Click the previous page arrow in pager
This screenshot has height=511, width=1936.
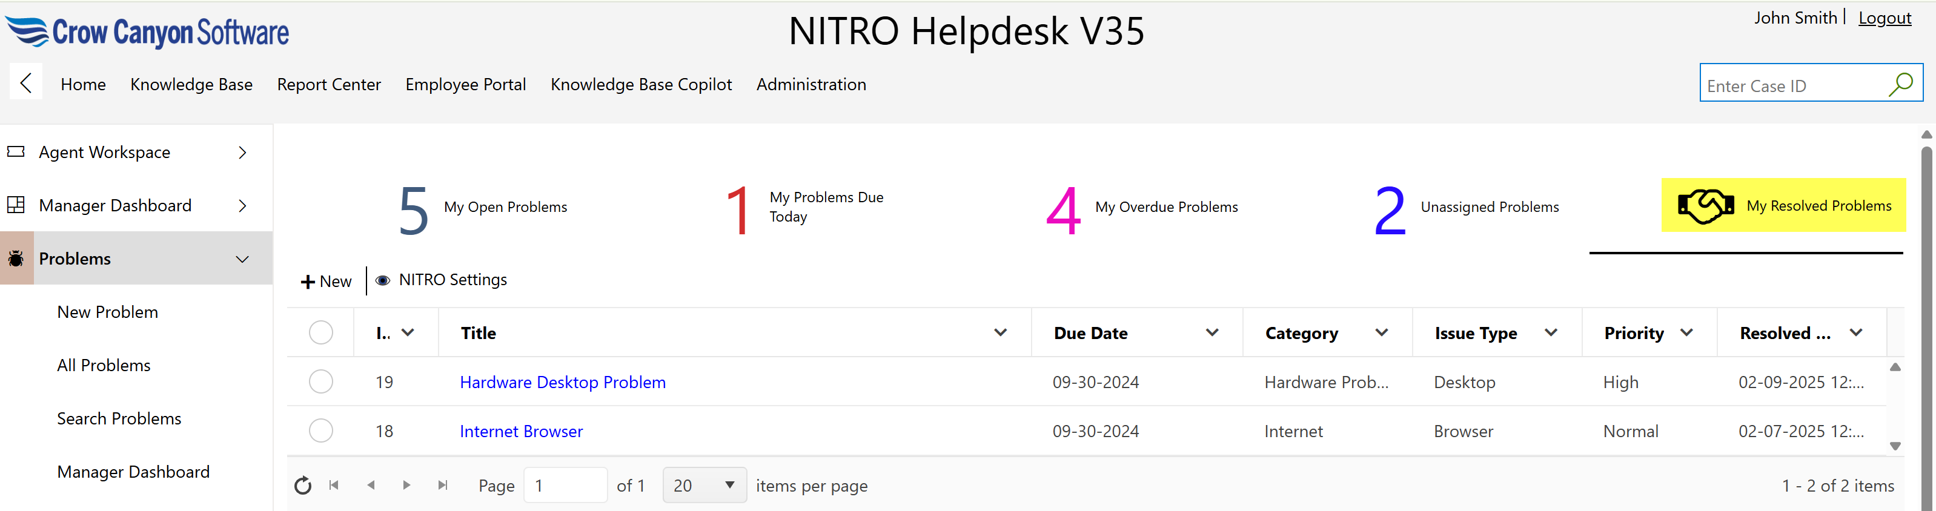pyautogui.click(x=371, y=486)
